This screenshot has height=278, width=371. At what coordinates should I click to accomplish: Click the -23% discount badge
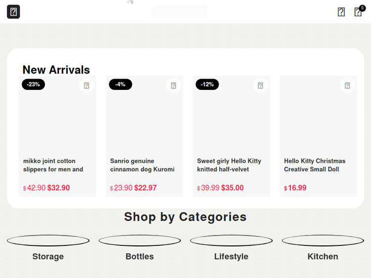click(33, 84)
